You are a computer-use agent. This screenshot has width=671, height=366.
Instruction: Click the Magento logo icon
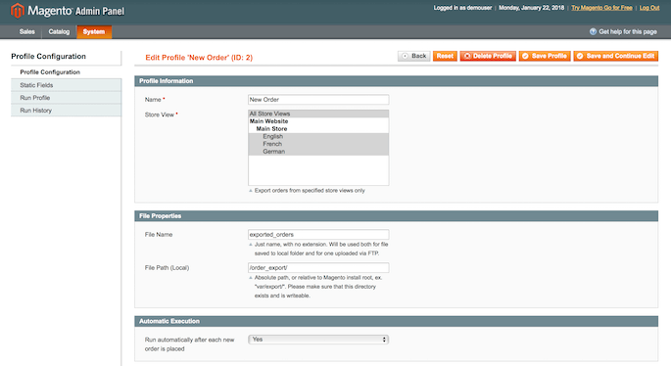(x=18, y=10)
